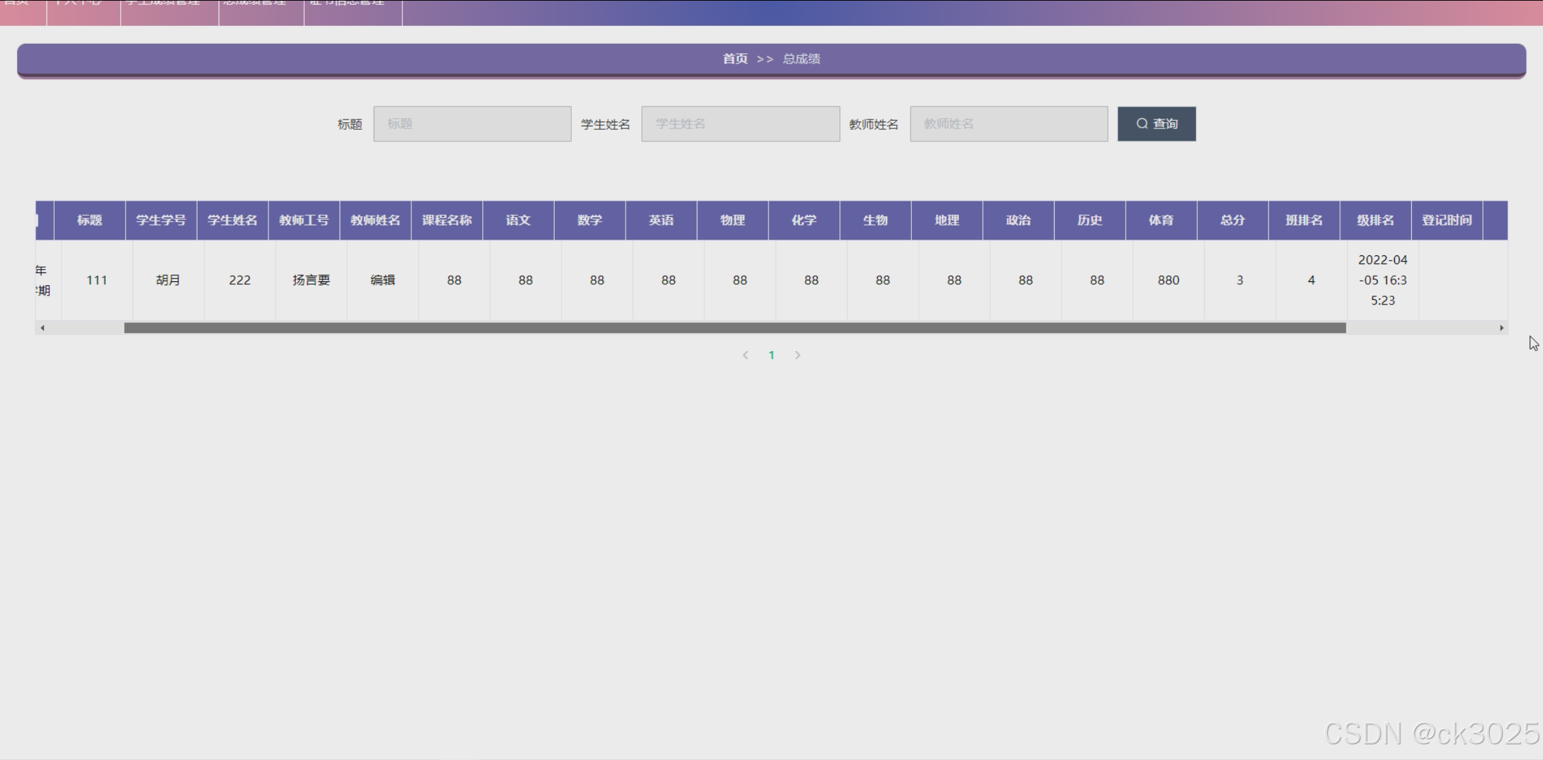Screen dimensions: 1543x760
Task: Click the 登记时间 column header
Action: (x=1446, y=220)
